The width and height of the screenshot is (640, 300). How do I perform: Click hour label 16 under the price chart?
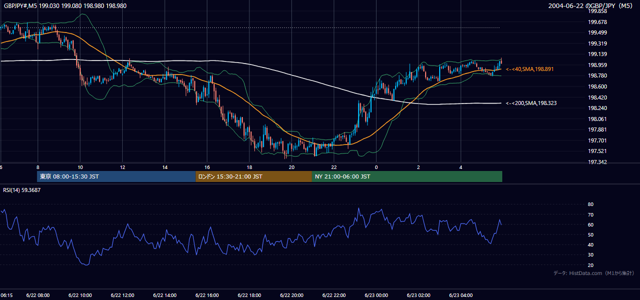[207, 167]
